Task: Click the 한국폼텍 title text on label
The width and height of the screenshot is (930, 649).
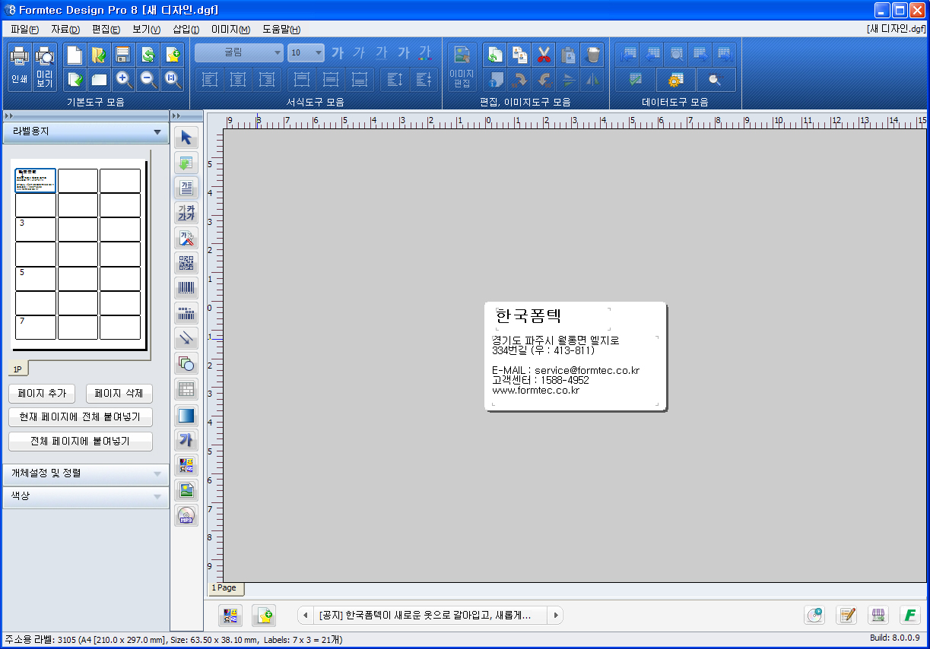Action: [528, 317]
